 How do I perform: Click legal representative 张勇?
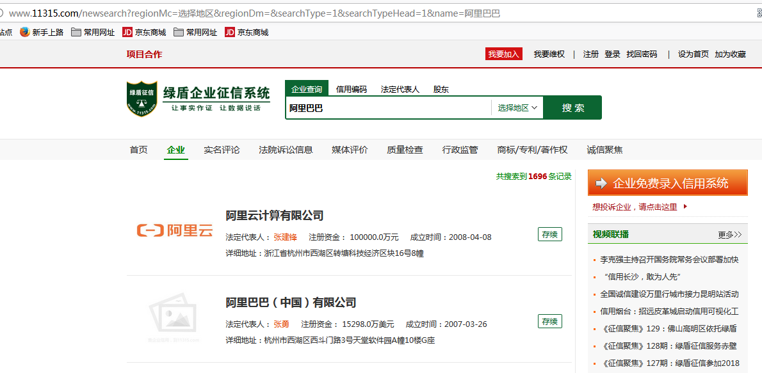(281, 324)
